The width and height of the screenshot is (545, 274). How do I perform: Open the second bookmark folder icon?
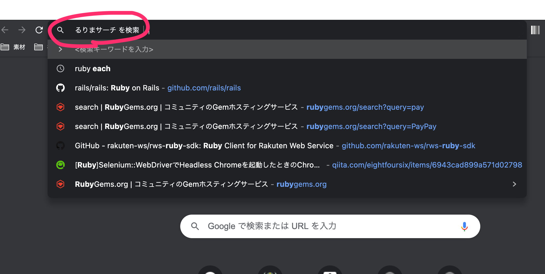[39, 47]
